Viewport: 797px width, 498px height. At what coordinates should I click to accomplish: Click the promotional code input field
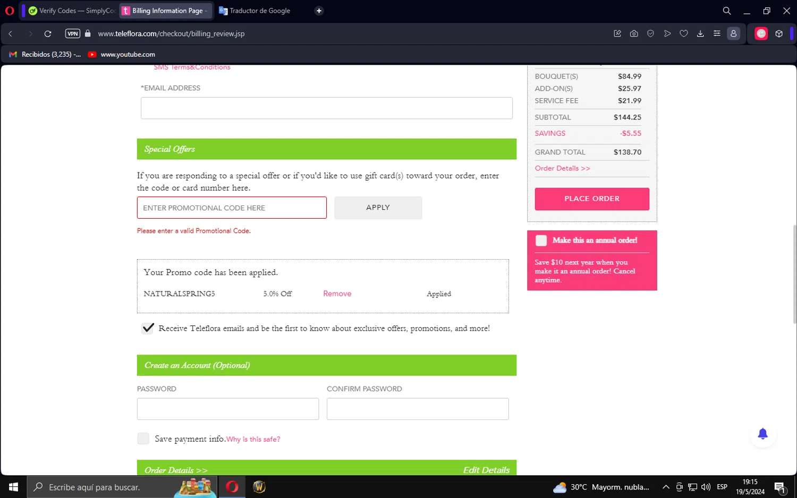click(x=232, y=208)
